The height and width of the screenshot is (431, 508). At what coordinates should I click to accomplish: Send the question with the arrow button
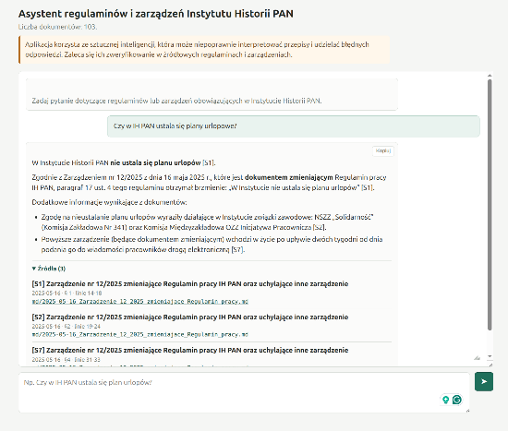(484, 381)
